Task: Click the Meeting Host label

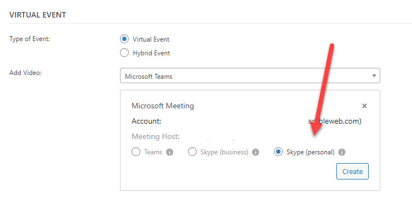Action: 156,136
